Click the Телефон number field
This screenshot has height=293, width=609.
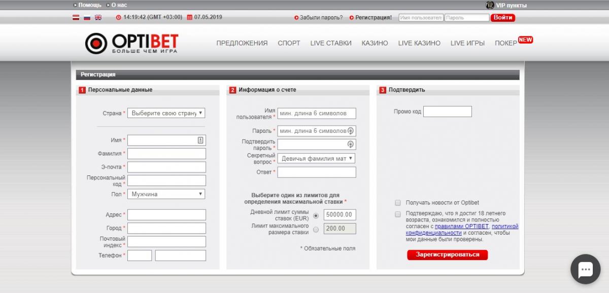pyautogui.click(x=181, y=255)
